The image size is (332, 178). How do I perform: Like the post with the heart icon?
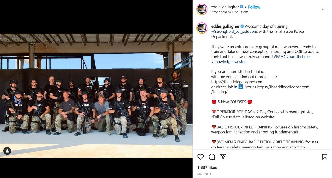click(x=200, y=157)
